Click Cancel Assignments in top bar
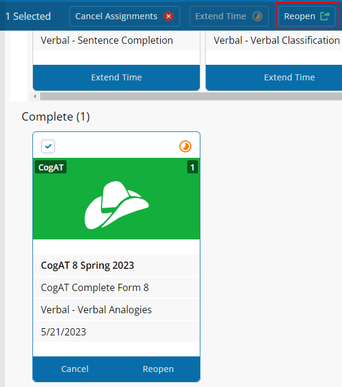Viewport: 342px width, 387px height. pyautogui.click(x=125, y=16)
